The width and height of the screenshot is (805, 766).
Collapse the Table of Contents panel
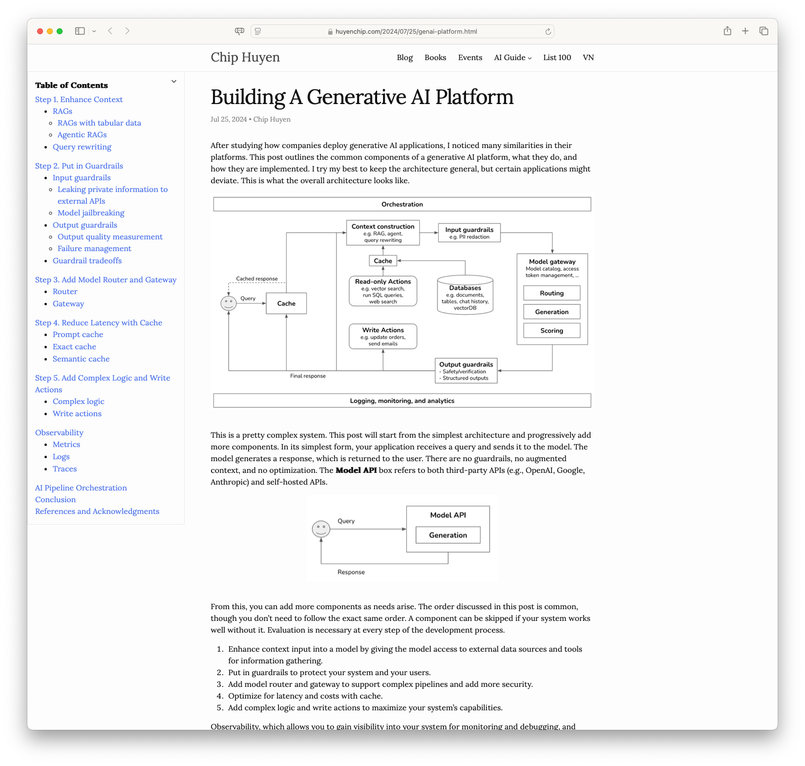tap(173, 81)
